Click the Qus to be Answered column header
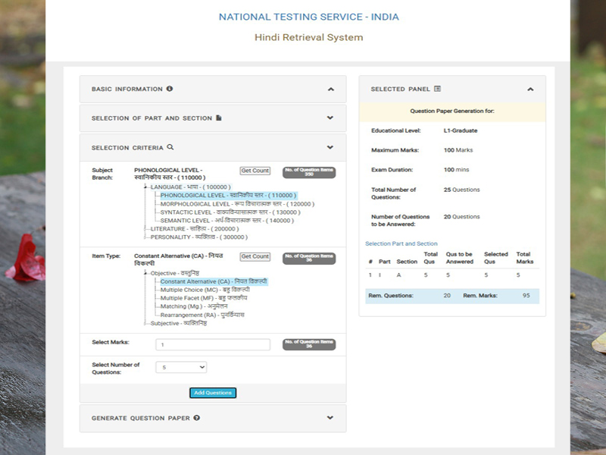Viewport: 606px width, 455px height. pyautogui.click(x=460, y=258)
